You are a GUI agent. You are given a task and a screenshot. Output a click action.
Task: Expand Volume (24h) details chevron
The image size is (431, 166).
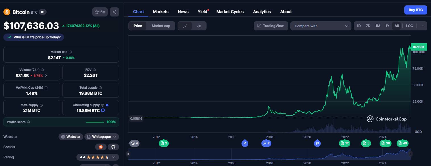[46, 76]
